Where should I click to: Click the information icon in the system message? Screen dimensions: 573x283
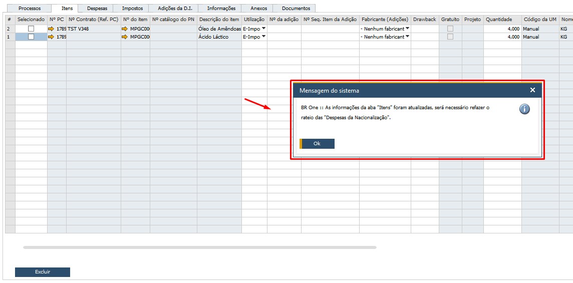pos(524,109)
